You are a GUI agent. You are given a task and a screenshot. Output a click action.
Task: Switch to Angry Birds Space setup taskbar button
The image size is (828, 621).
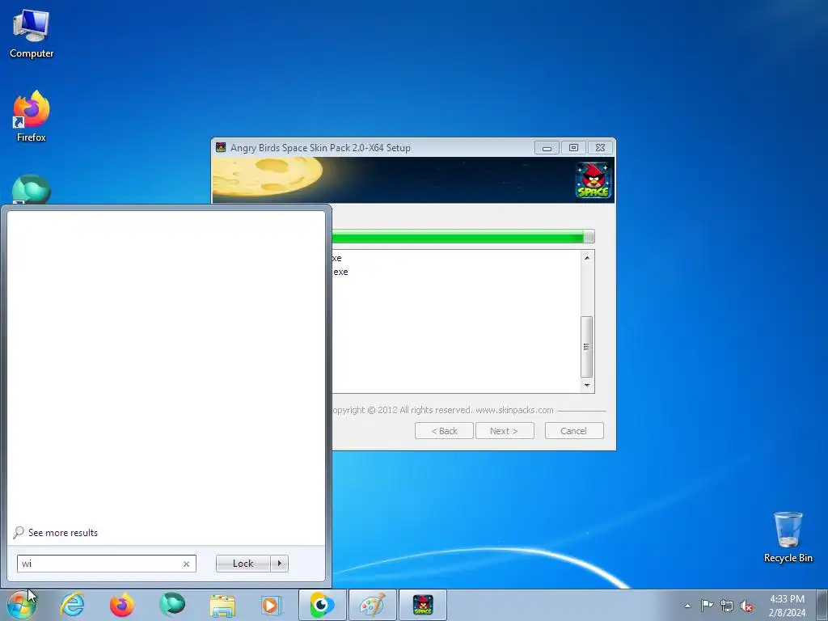[422, 605]
